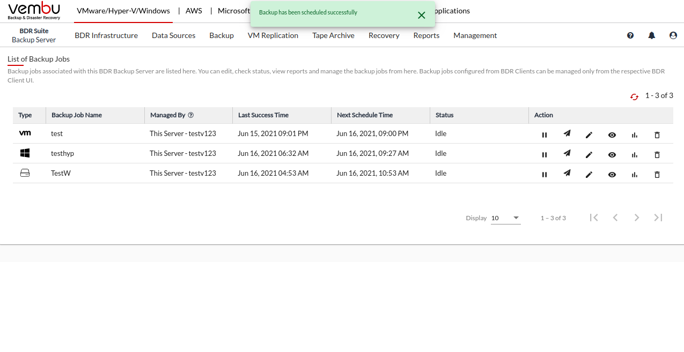Edit the TestW backup job

(x=589, y=175)
